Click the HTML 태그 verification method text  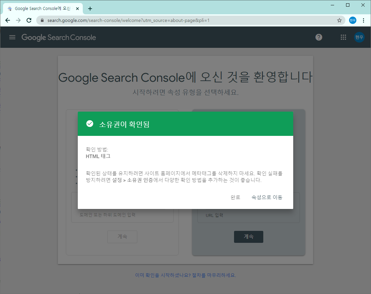click(98, 156)
